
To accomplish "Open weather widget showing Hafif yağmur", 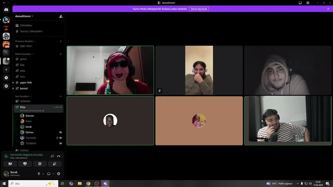I will (280, 184).
